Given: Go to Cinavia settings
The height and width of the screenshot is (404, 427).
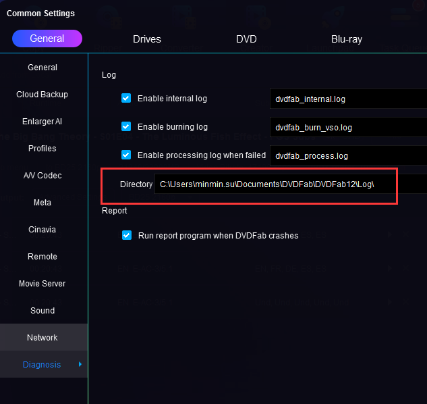Looking at the screenshot, I should (x=42, y=230).
